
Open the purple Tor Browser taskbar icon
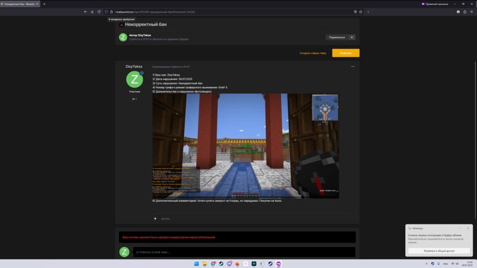[x=279, y=264]
